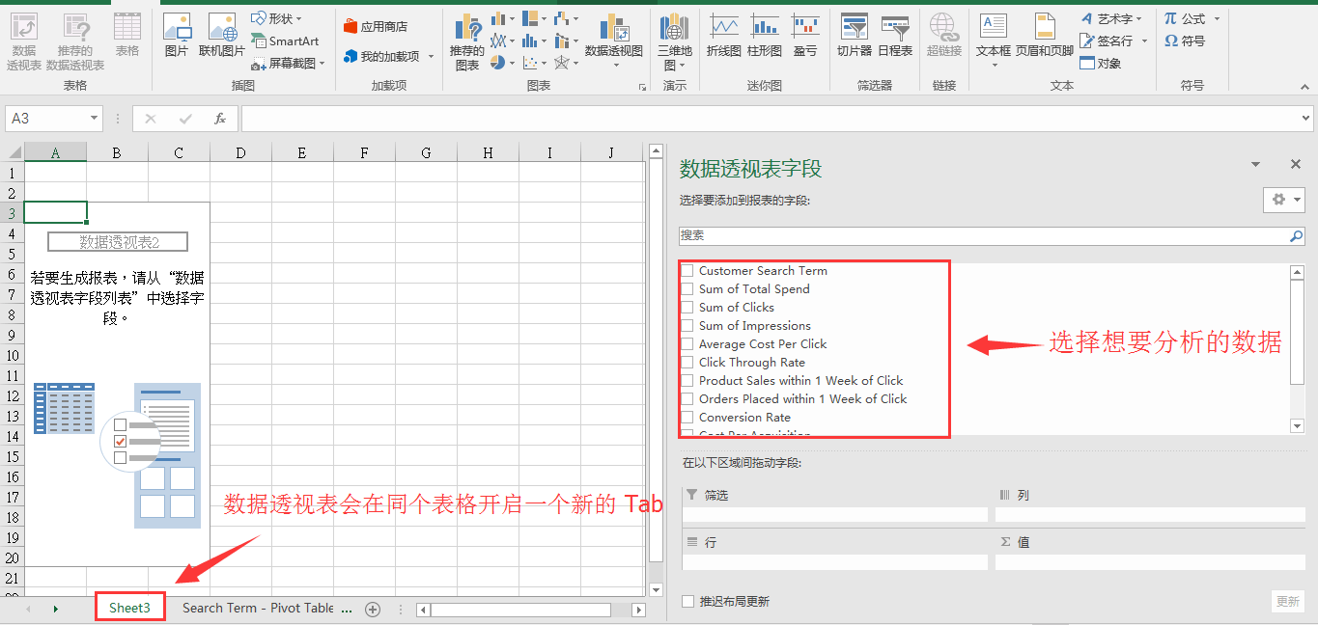Click the 图片 (Picture) insert icon
Viewport: 1318px width, 625px height.
(x=176, y=35)
